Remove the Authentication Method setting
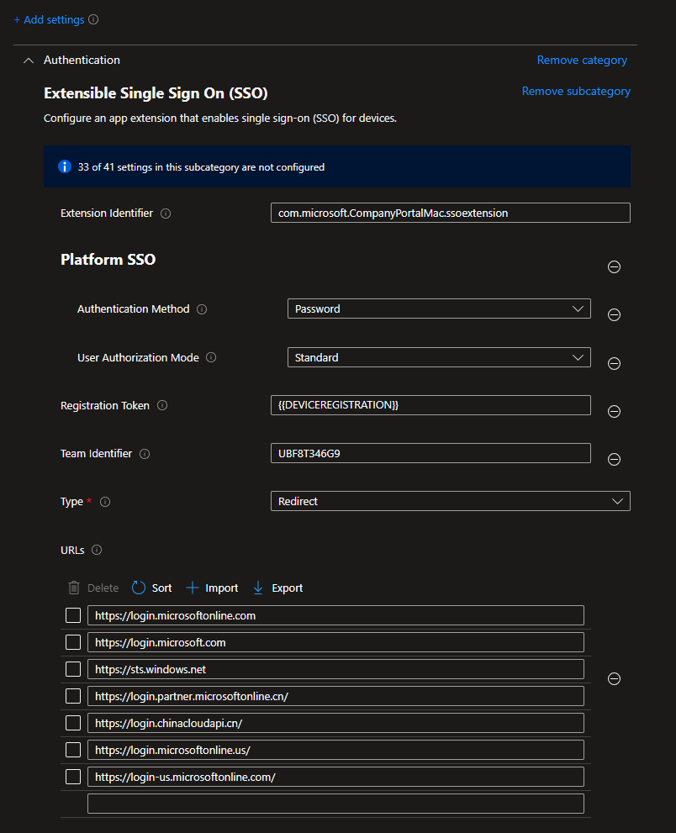 614,315
